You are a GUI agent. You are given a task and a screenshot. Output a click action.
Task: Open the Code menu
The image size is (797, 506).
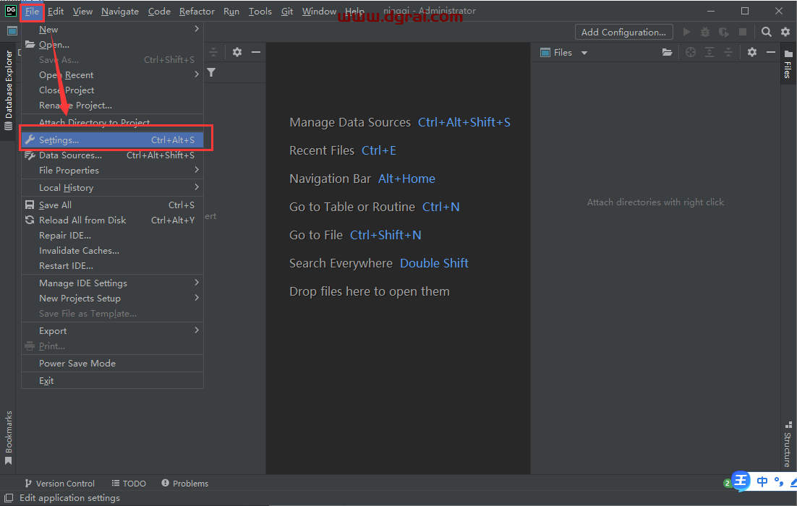159,11
